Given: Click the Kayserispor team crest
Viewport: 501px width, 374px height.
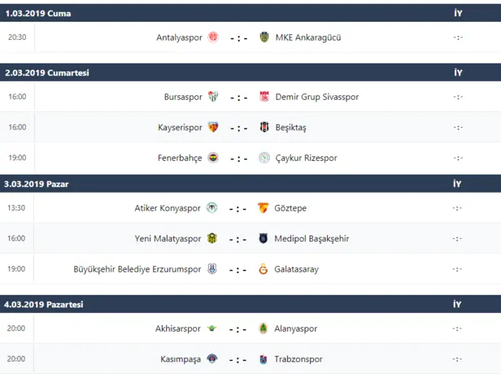Looking at the screenshot, I should point(213,128).
